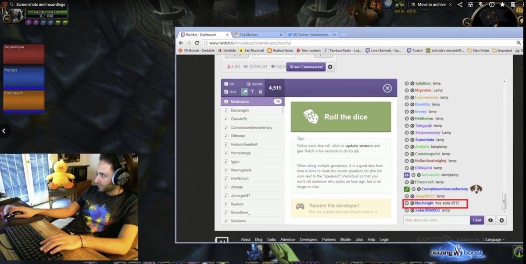Screen dimensions: 526x264
Task: Click the Partners footer link
Action: coord(329,239)
